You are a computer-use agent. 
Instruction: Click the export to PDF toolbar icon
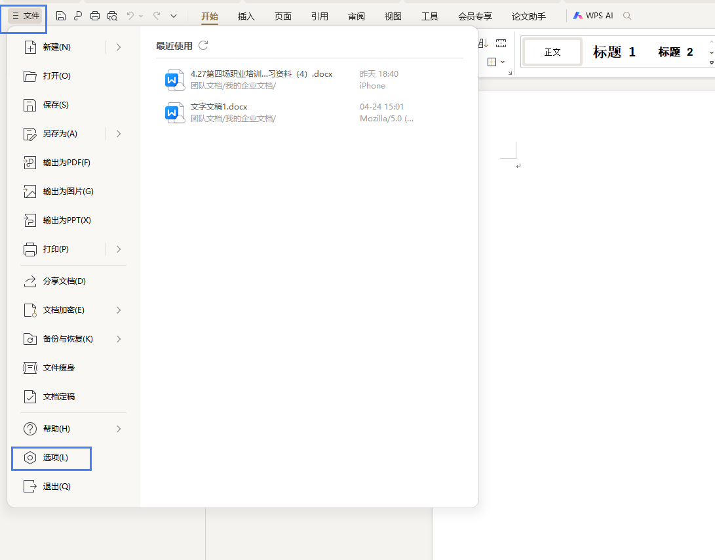point(78,16)
